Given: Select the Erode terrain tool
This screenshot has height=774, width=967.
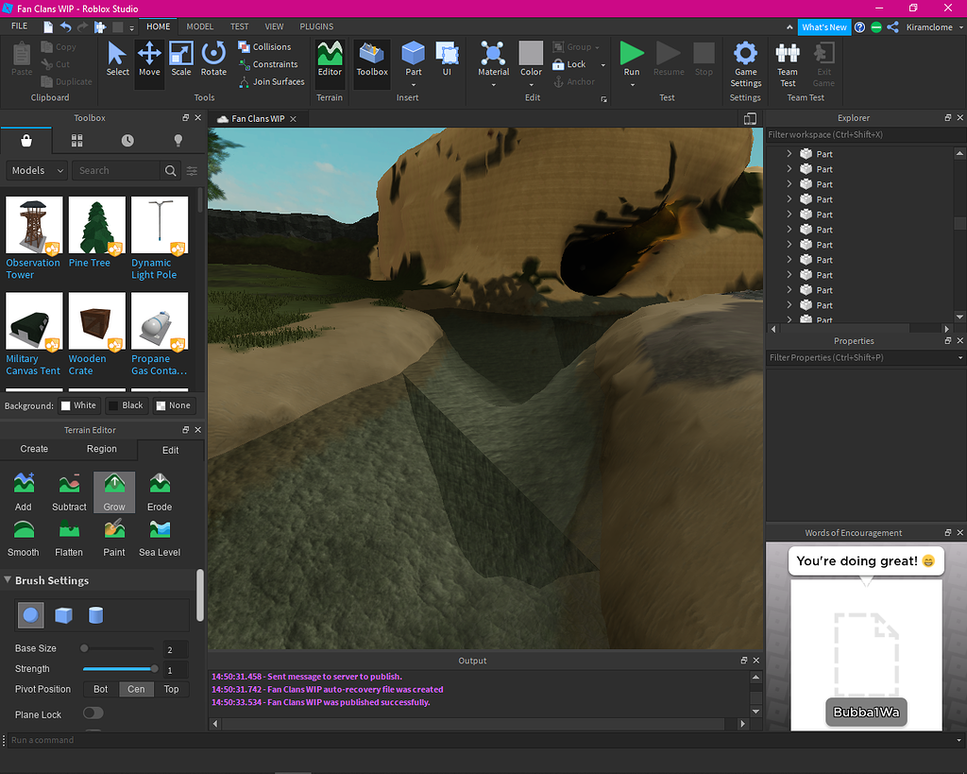Looking at the screenshot, I should [x=159, y=491].
